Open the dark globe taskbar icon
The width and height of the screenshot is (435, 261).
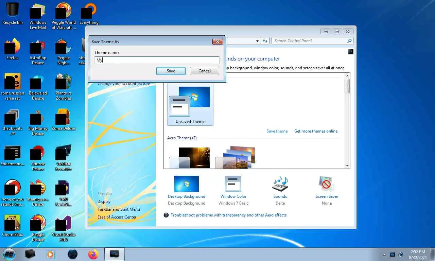coord(72,254)
